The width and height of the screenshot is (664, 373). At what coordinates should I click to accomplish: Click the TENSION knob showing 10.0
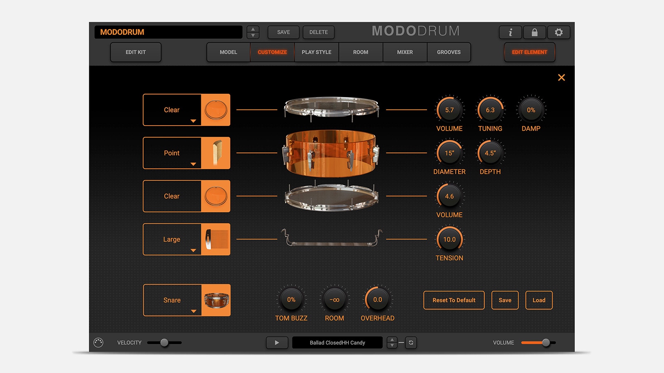449,239
